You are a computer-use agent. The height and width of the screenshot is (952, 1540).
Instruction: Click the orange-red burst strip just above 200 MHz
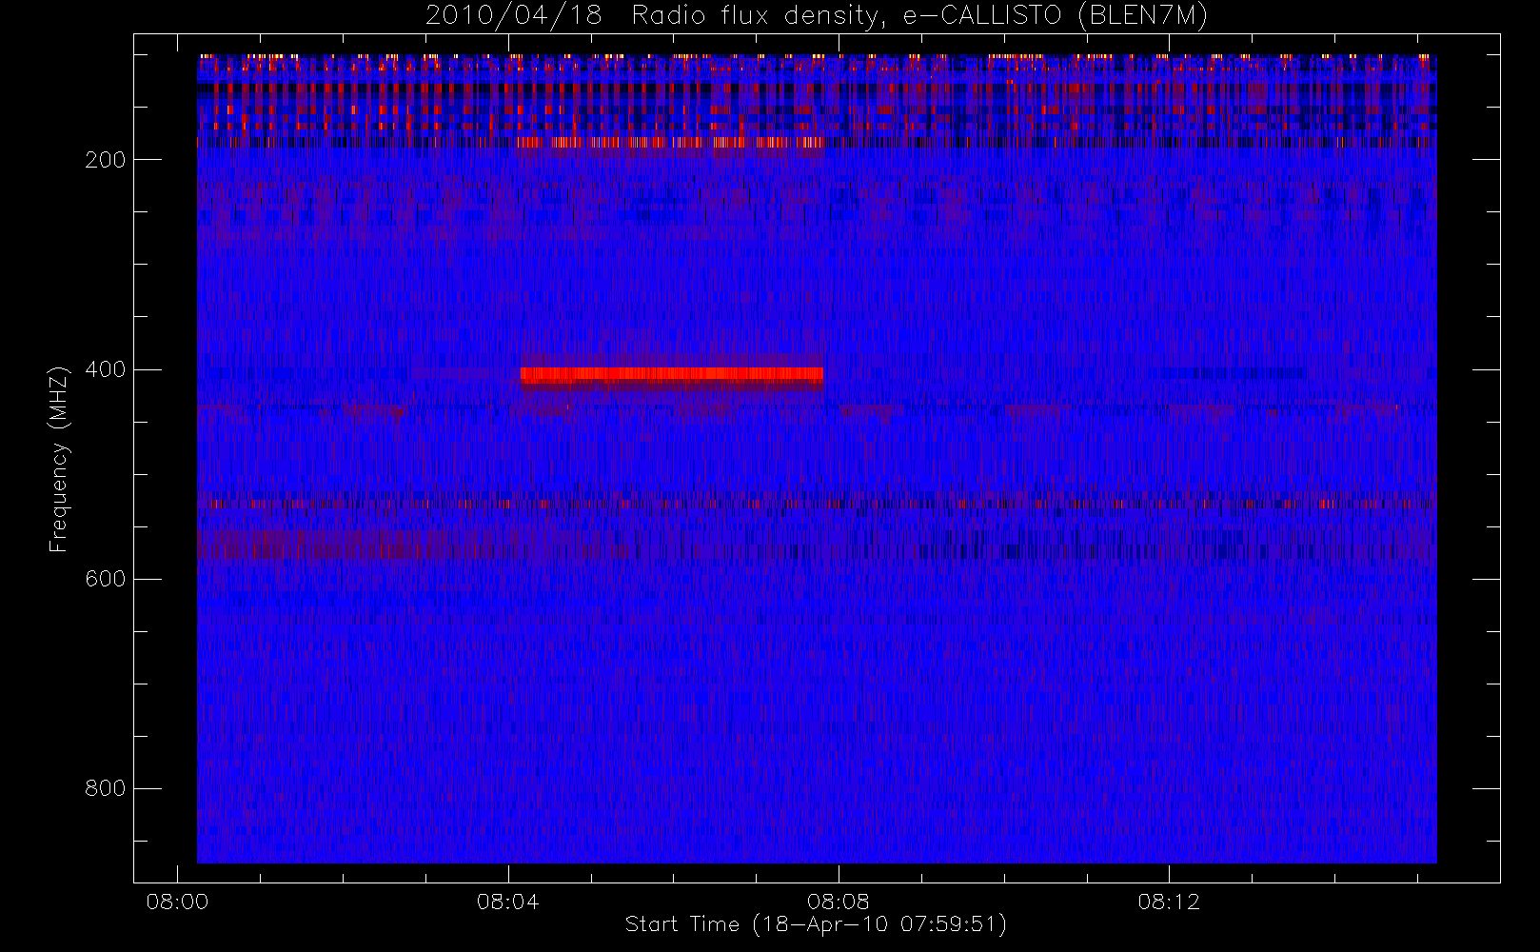click(x=671, y=143)
